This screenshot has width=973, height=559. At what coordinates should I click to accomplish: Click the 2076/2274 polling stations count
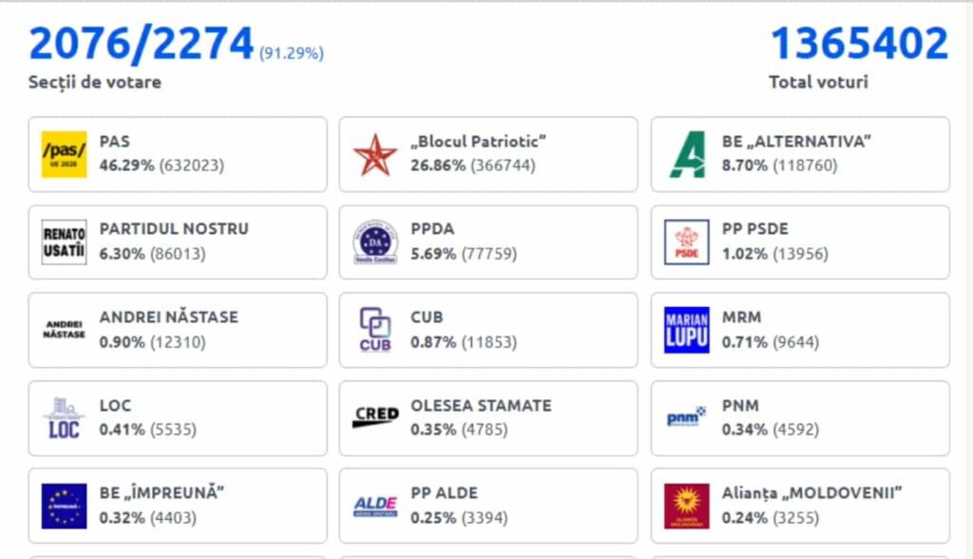point(142,44)
